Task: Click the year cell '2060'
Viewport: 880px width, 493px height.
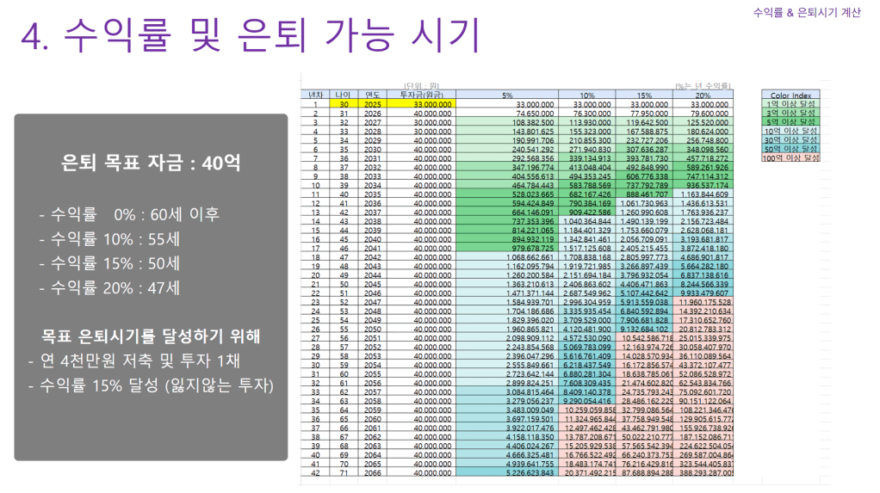Action: click(x=373, y=418)
